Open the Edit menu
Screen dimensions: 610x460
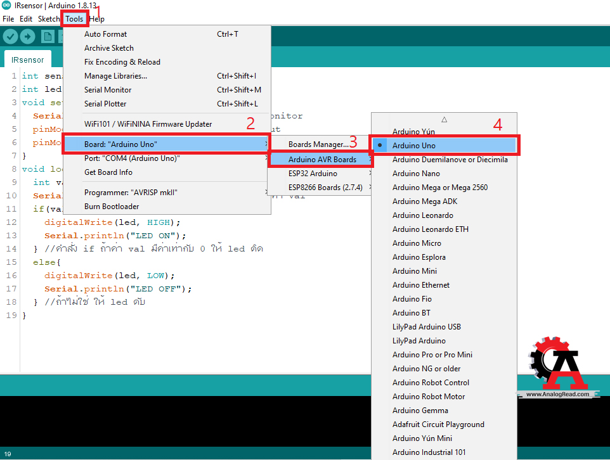(x=26, y=18)
